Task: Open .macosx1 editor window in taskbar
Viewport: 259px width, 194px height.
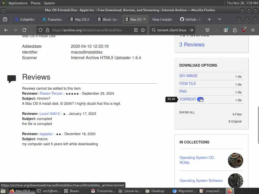Action: (211, 191)
